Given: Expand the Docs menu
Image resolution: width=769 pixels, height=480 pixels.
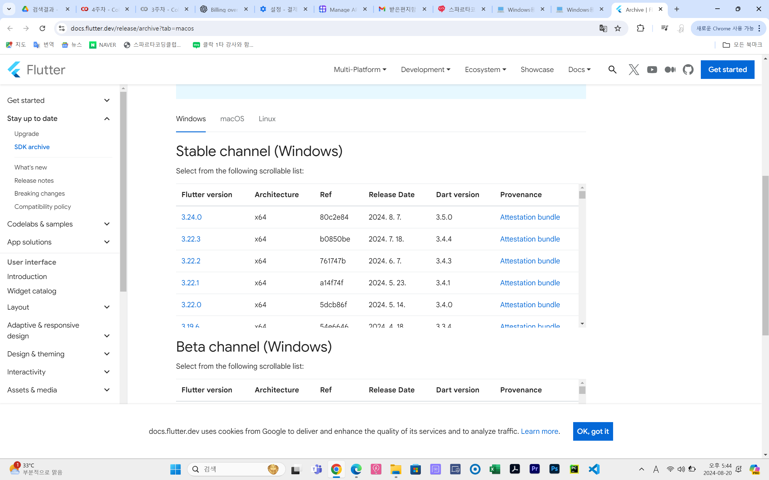Looking at the screenshot, I should [x=579, y=70].
